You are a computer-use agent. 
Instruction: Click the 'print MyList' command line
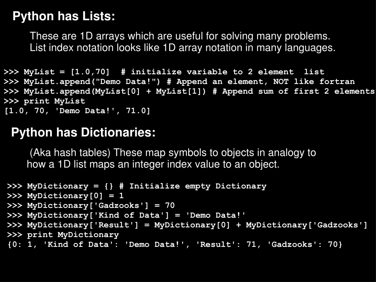point(44,101)
